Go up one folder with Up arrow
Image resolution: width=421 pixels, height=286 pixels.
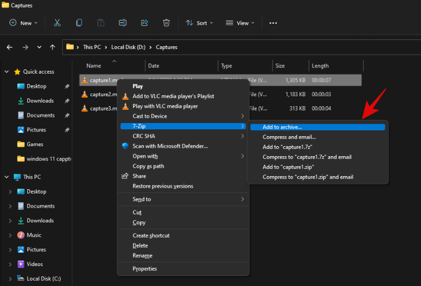click(x=52, y=47)
